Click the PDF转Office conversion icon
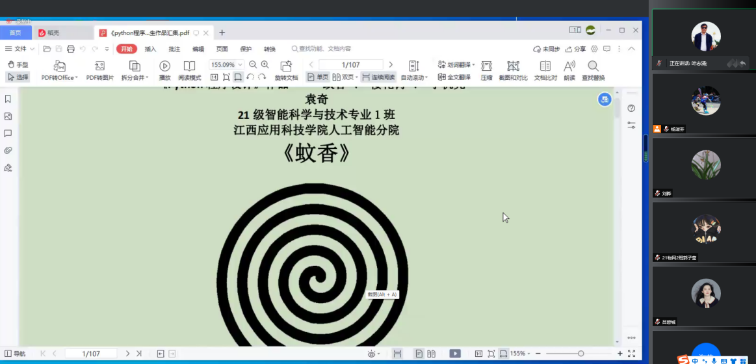Image resolution: width=756 pixels, height=364 pixels. tap(59, 66)
